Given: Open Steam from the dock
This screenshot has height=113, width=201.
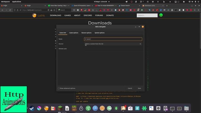Looking at the screenshot, I should click(32, 108).
